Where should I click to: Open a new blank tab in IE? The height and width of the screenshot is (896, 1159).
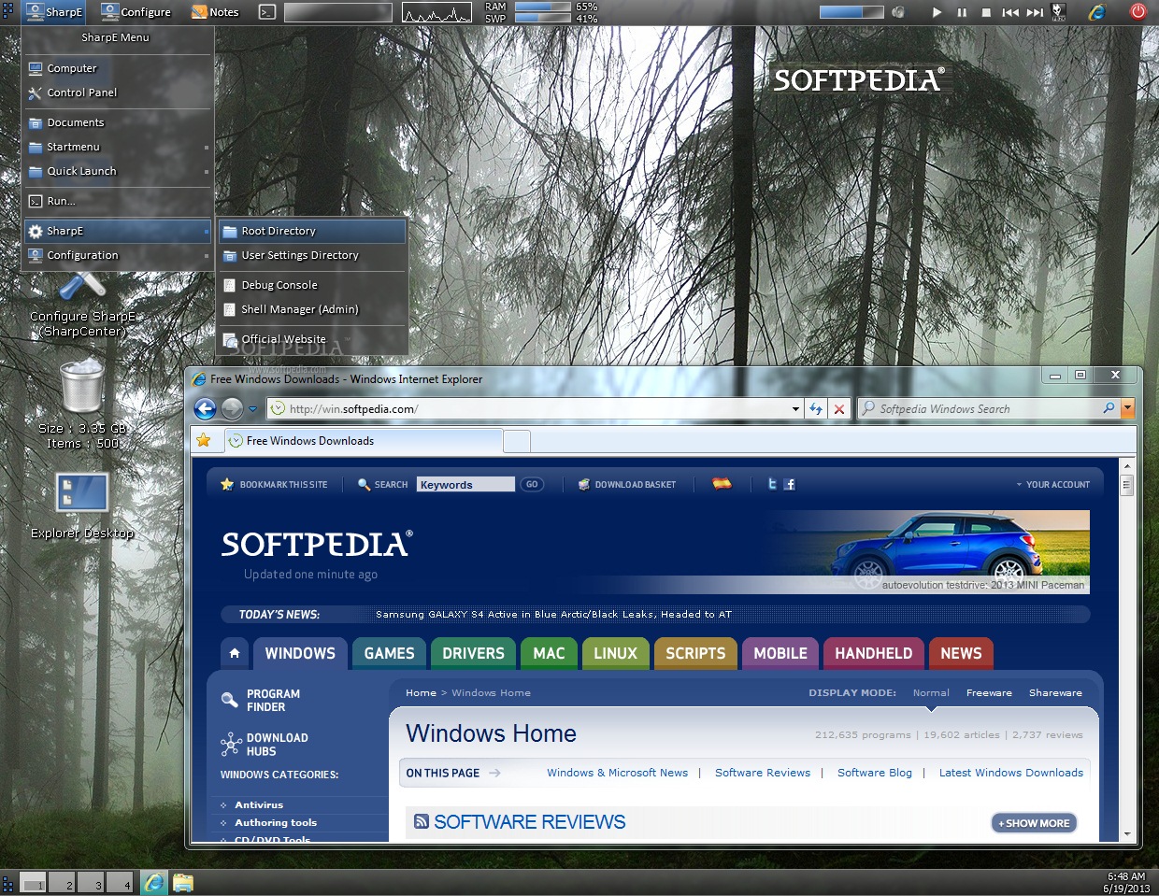coord(517,441)
